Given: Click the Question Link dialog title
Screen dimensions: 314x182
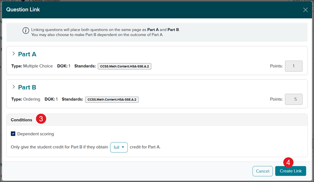Looking at the screenshot, I should (23, 9).
